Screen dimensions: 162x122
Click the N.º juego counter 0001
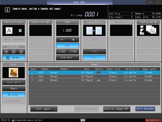pos(91,14)
